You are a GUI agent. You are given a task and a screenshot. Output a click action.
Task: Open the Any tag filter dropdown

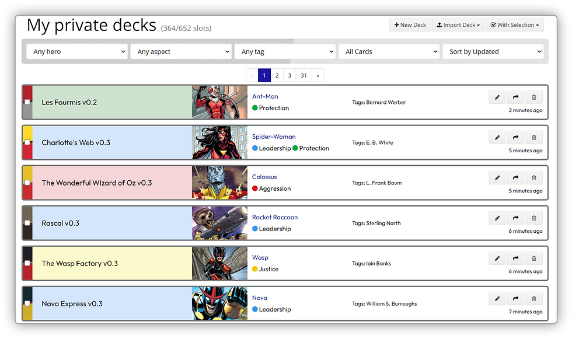(x=285, y=52)
